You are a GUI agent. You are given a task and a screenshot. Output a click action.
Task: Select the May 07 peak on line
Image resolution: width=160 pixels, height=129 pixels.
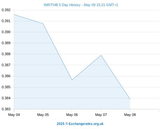[101, 55]
